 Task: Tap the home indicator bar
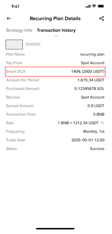click(x=55, y=229)
